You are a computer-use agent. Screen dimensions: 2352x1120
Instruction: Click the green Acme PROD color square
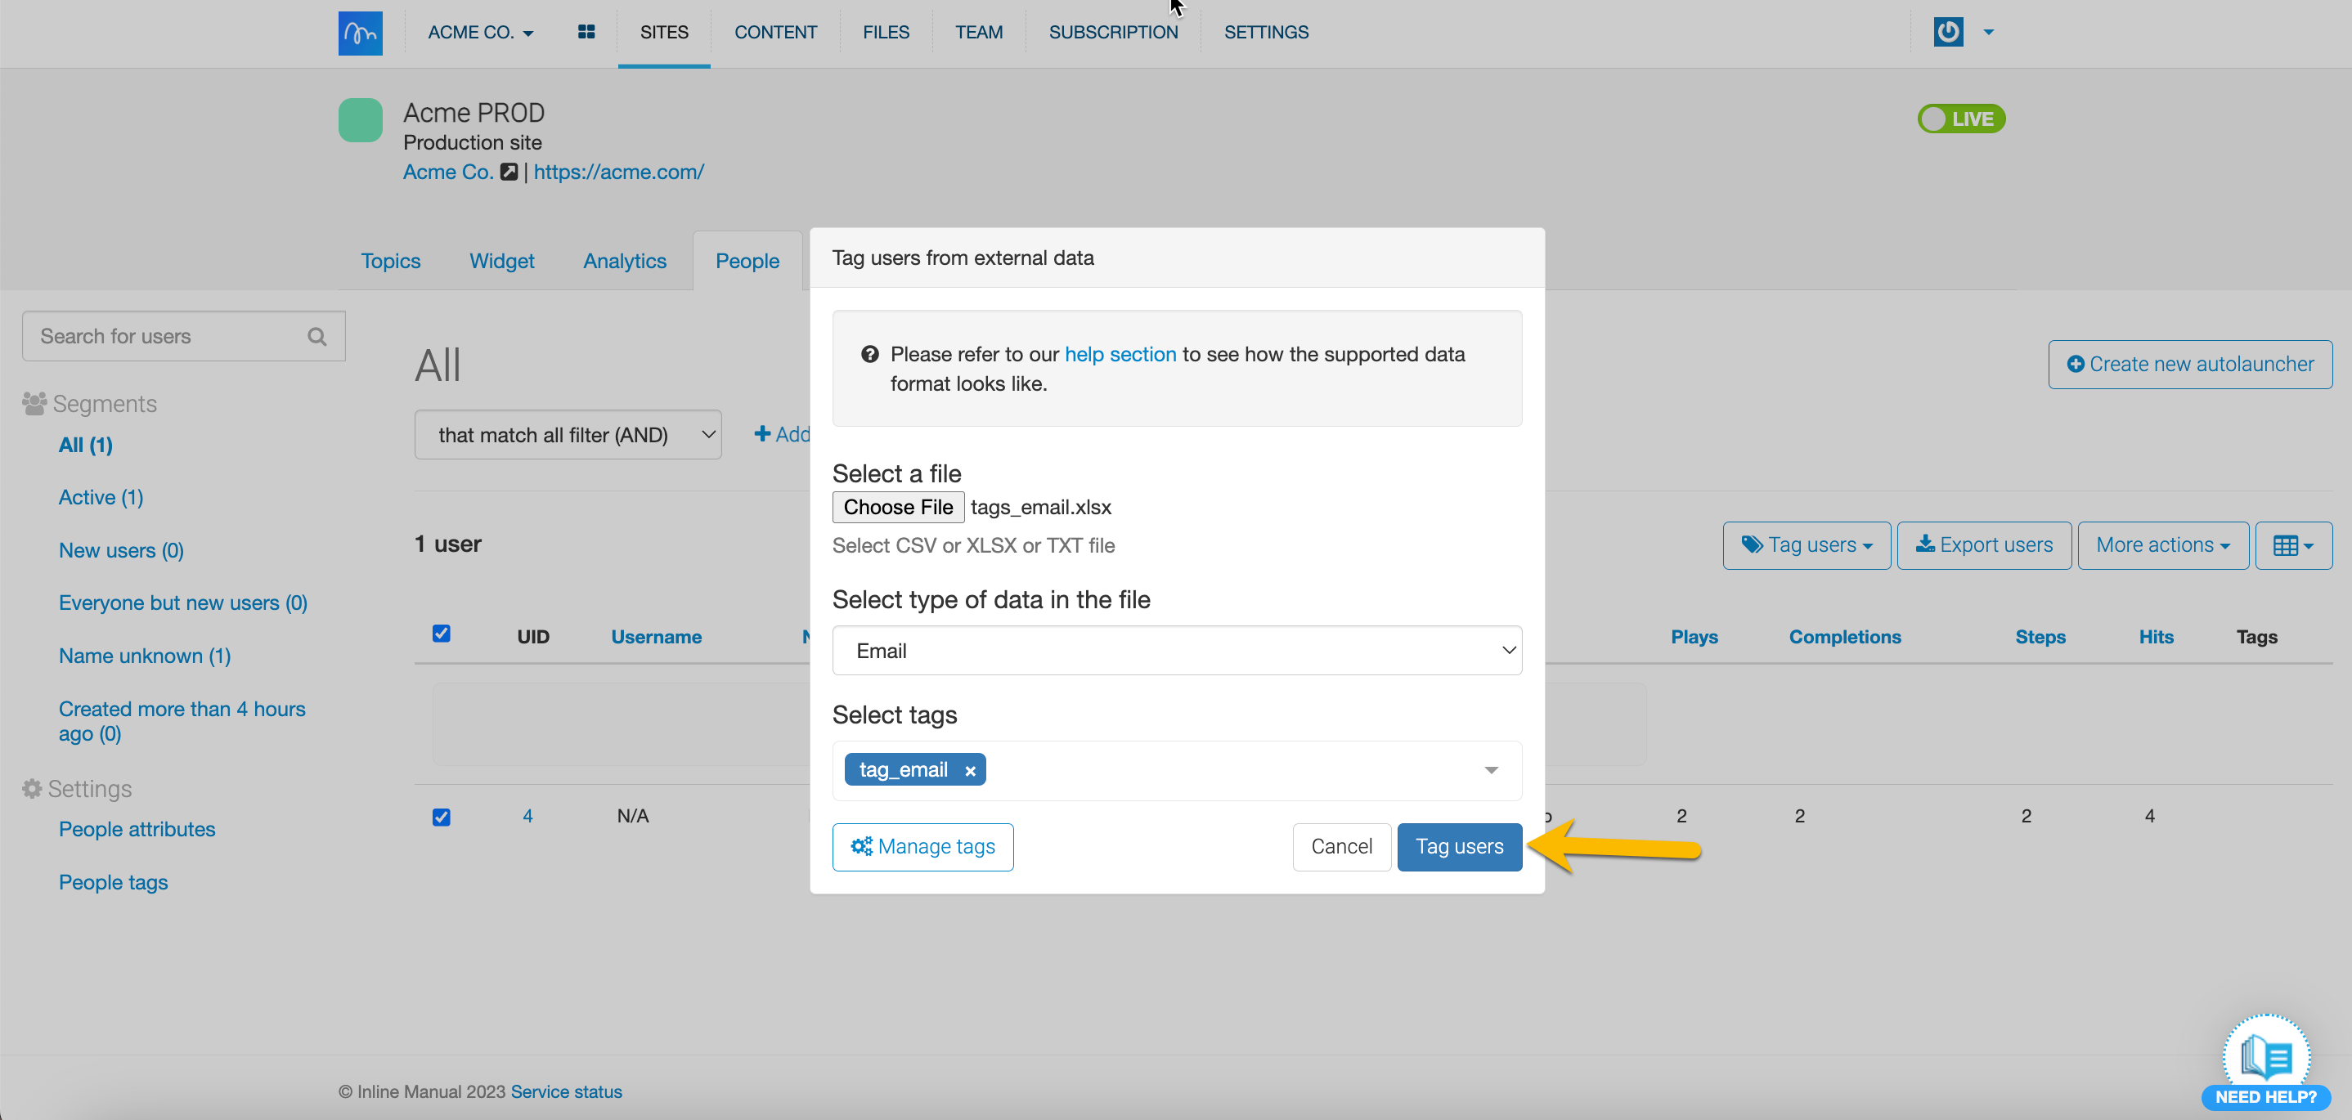click(x=360, y=119)
